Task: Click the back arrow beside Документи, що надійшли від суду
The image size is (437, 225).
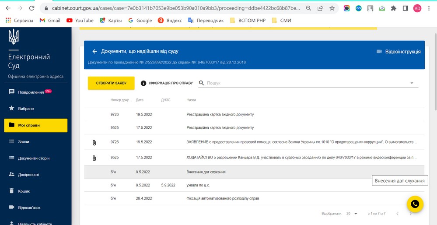Action: 95,52
